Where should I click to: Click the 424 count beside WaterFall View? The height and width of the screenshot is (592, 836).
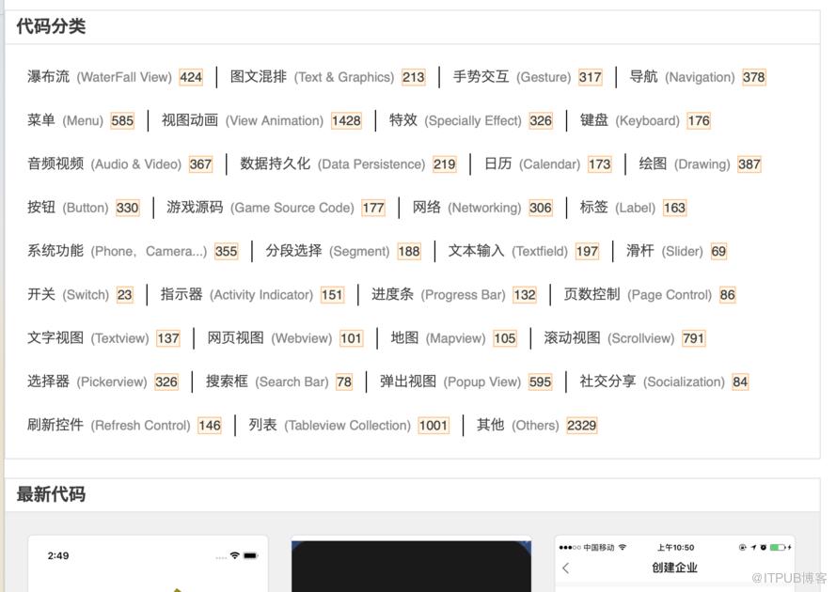(191, 78)
